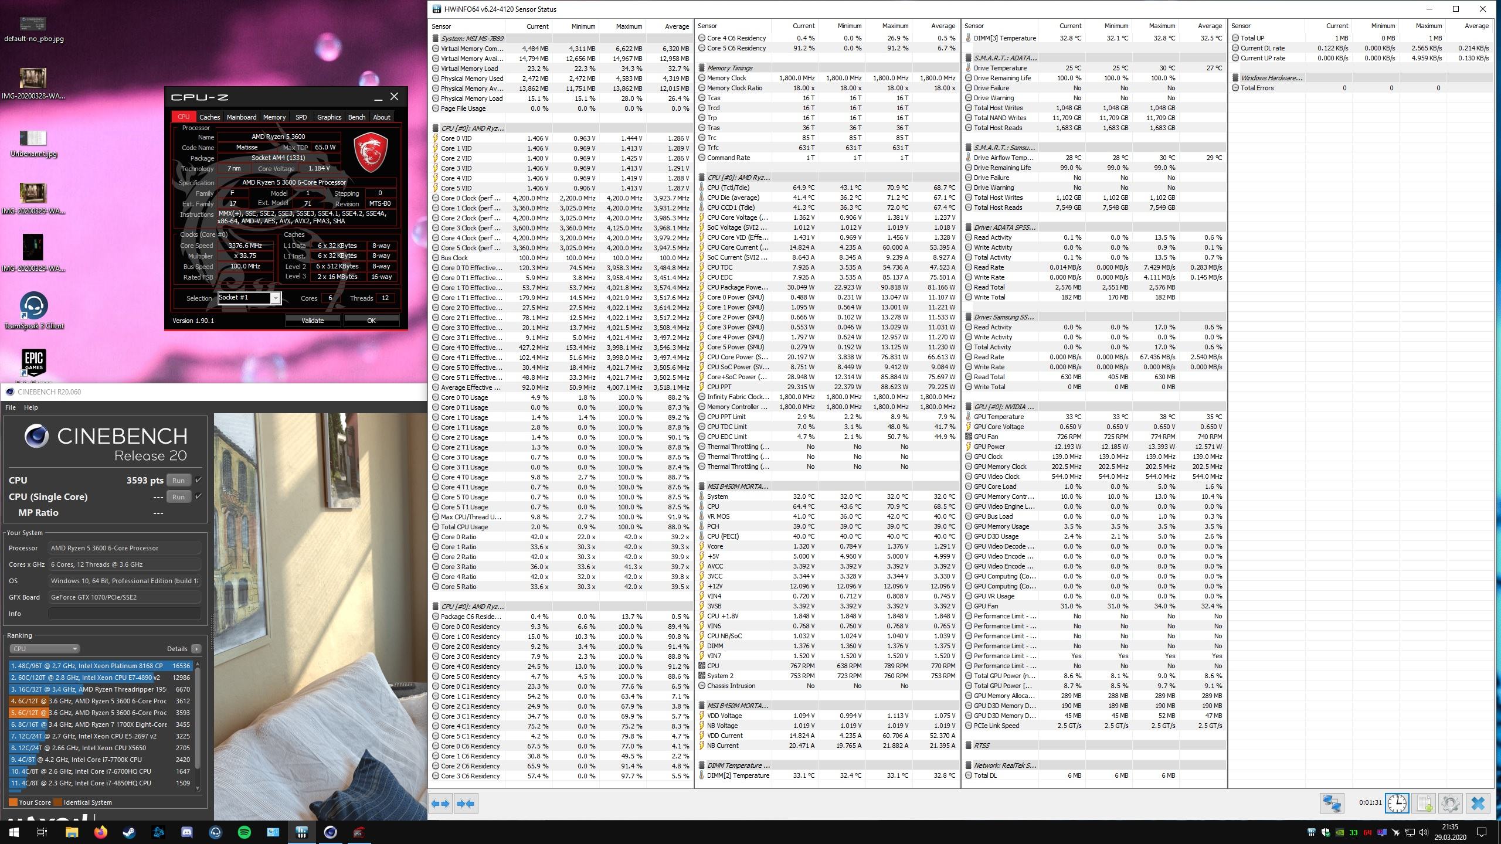Open the Cinebench Help menu

click(x=30, y=407)
